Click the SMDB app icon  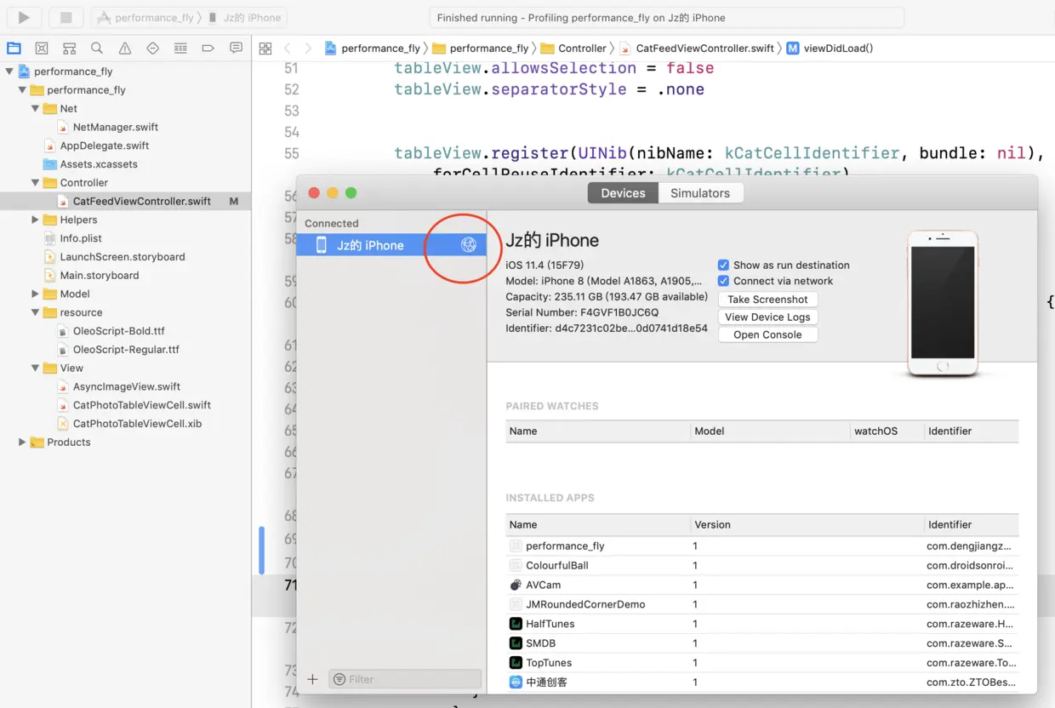click(x=516, y=643)
